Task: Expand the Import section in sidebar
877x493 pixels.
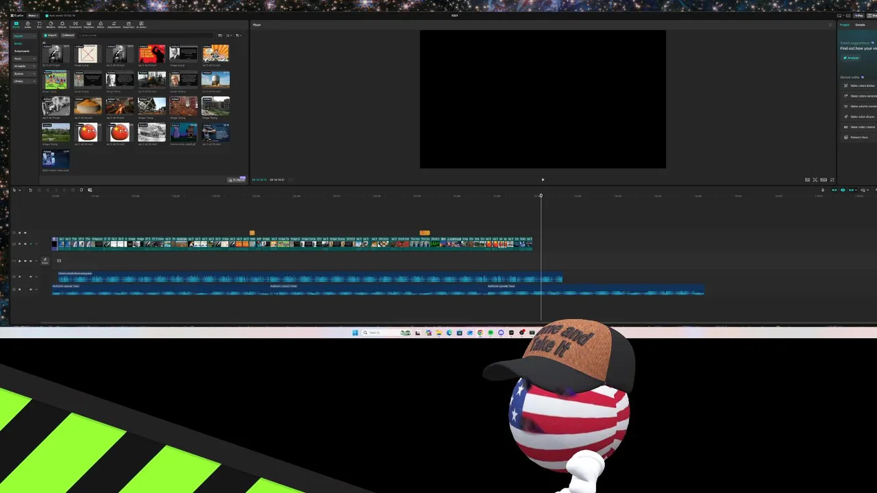Action: click(x=25, y=36)
